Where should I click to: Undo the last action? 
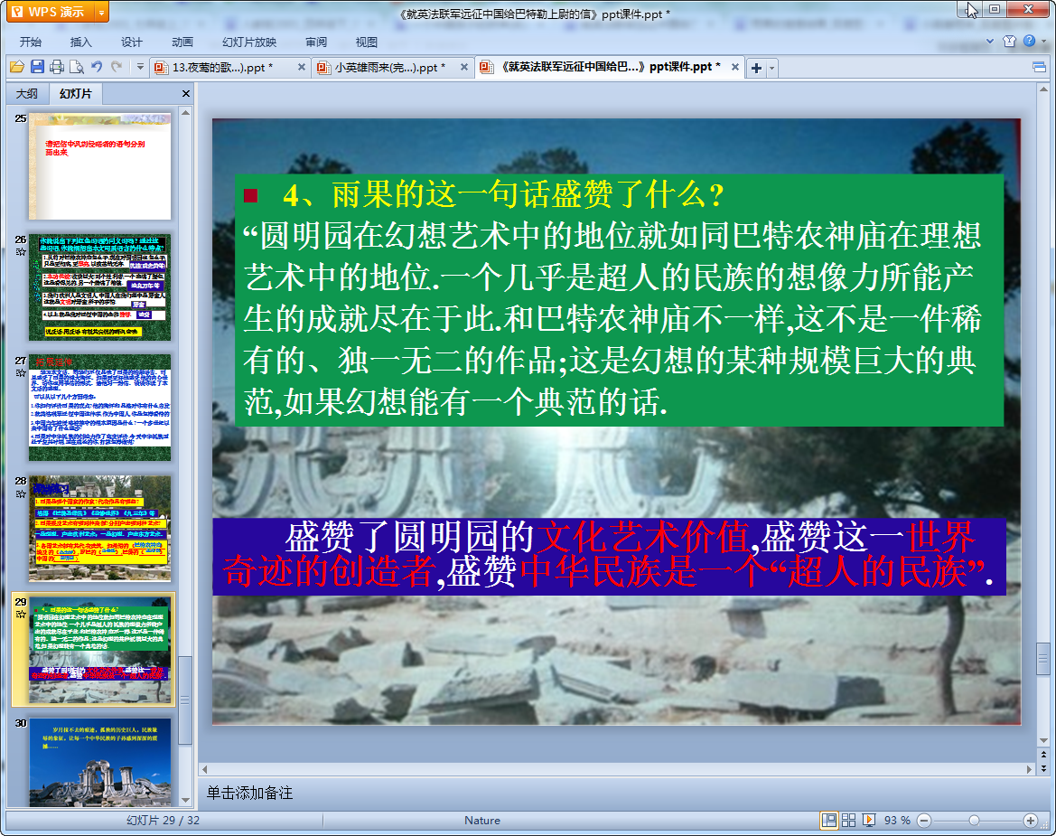(97, 68)
